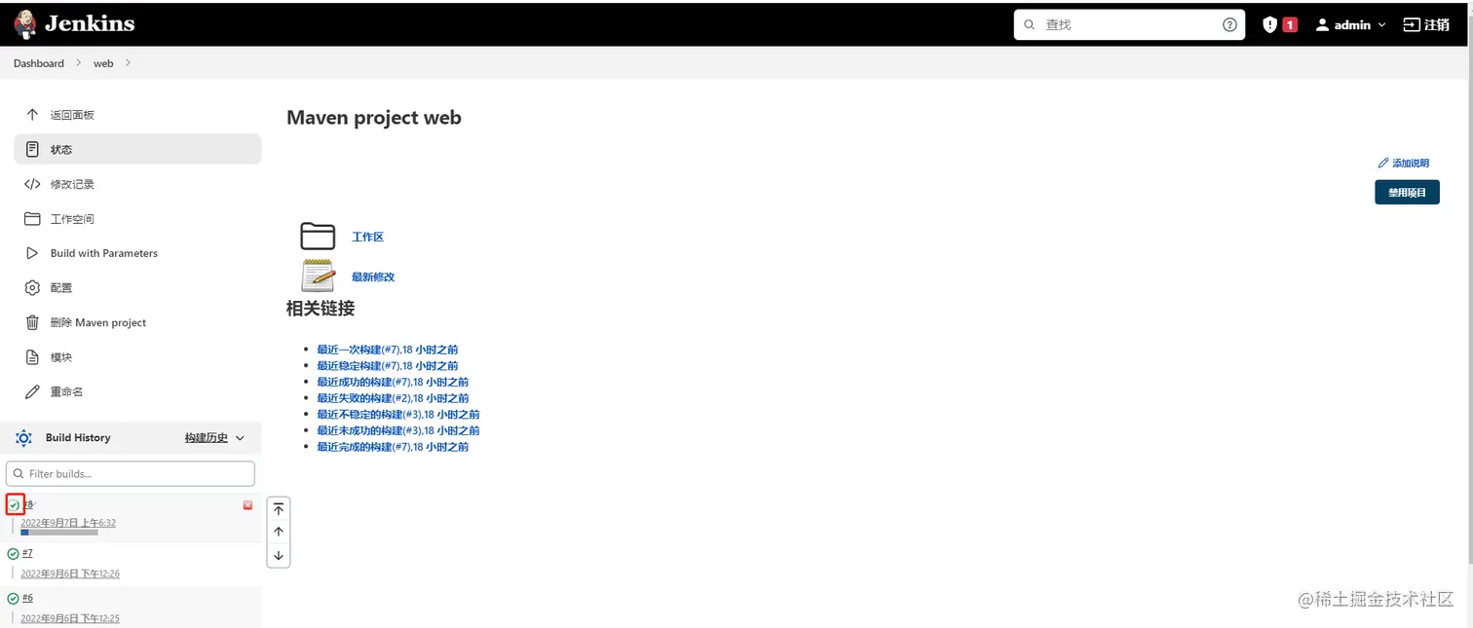Click the newer builds up arrow
The width and height of the screenshot is (1473, 628).
point(279,532)
